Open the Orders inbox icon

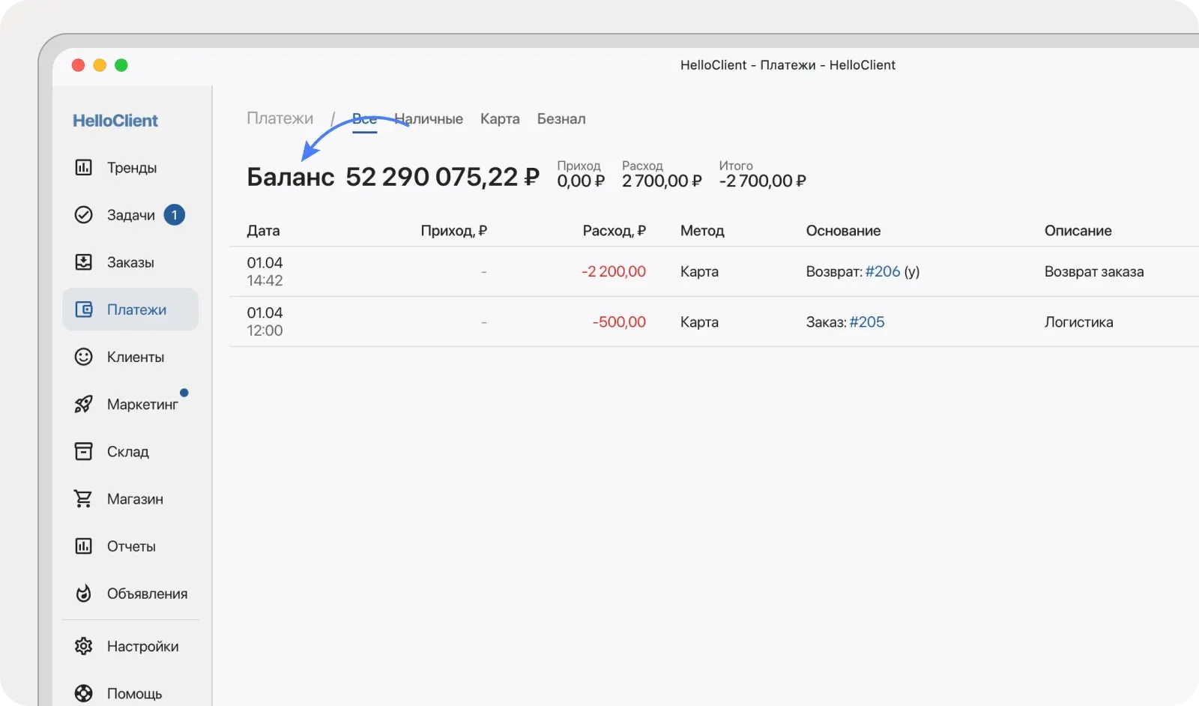tap(83, 262)
